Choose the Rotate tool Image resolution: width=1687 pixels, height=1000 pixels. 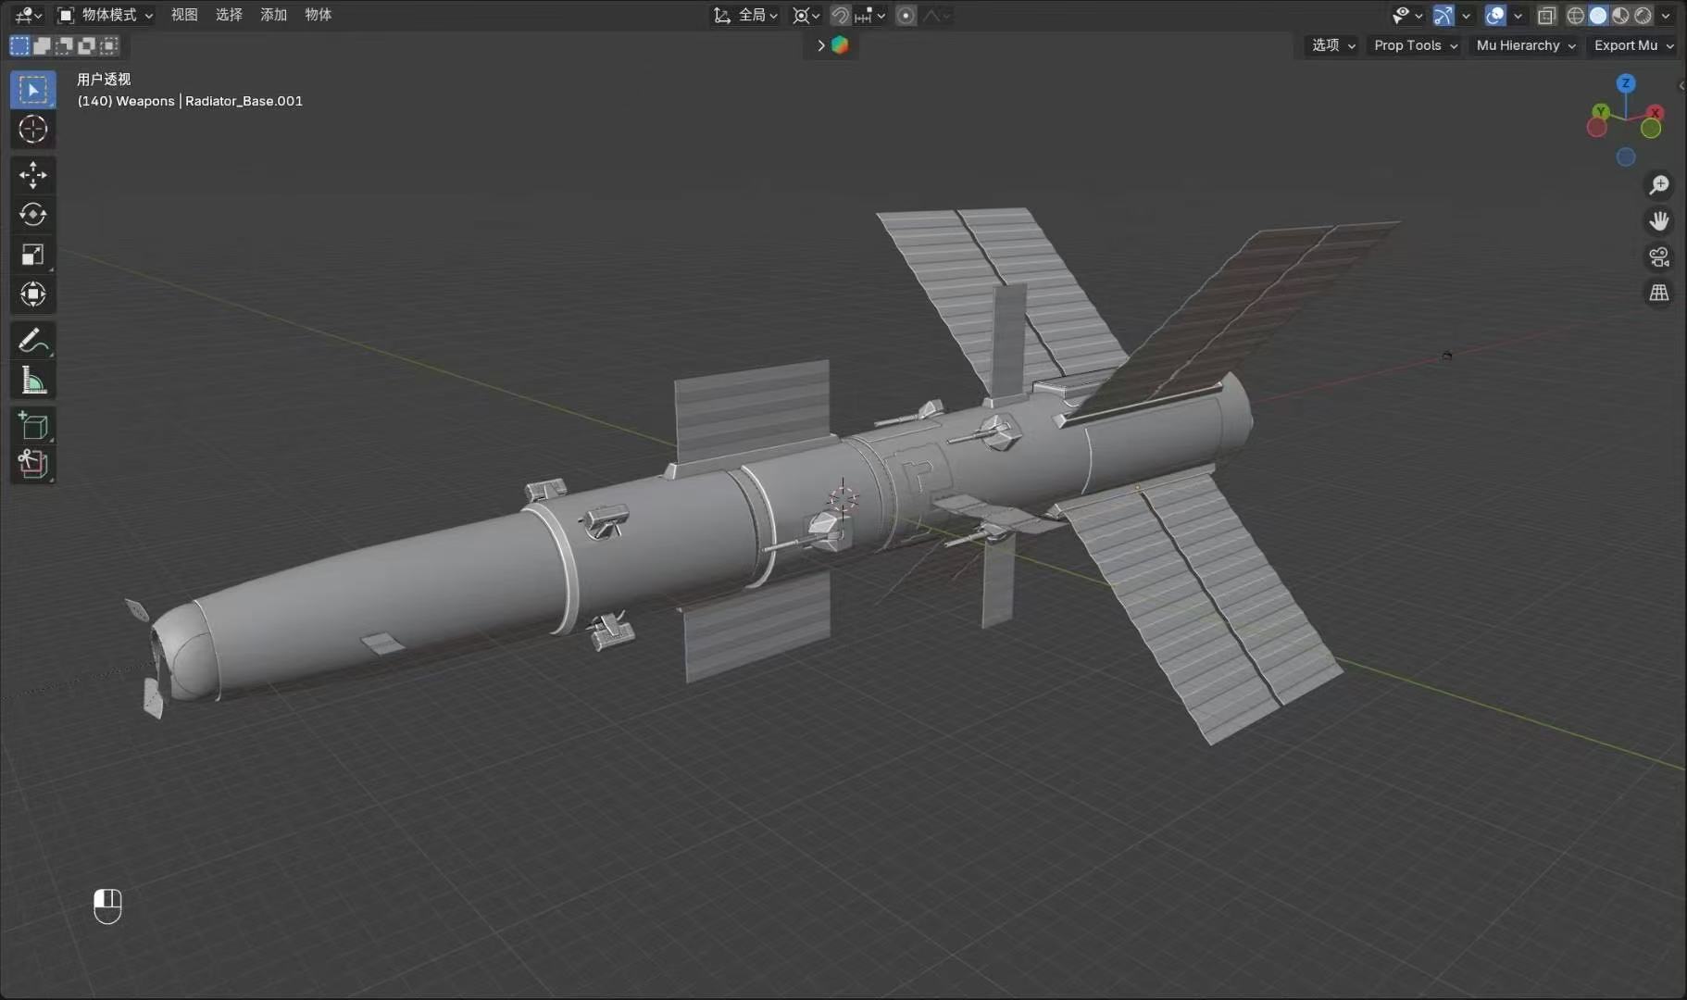point(32,215)
